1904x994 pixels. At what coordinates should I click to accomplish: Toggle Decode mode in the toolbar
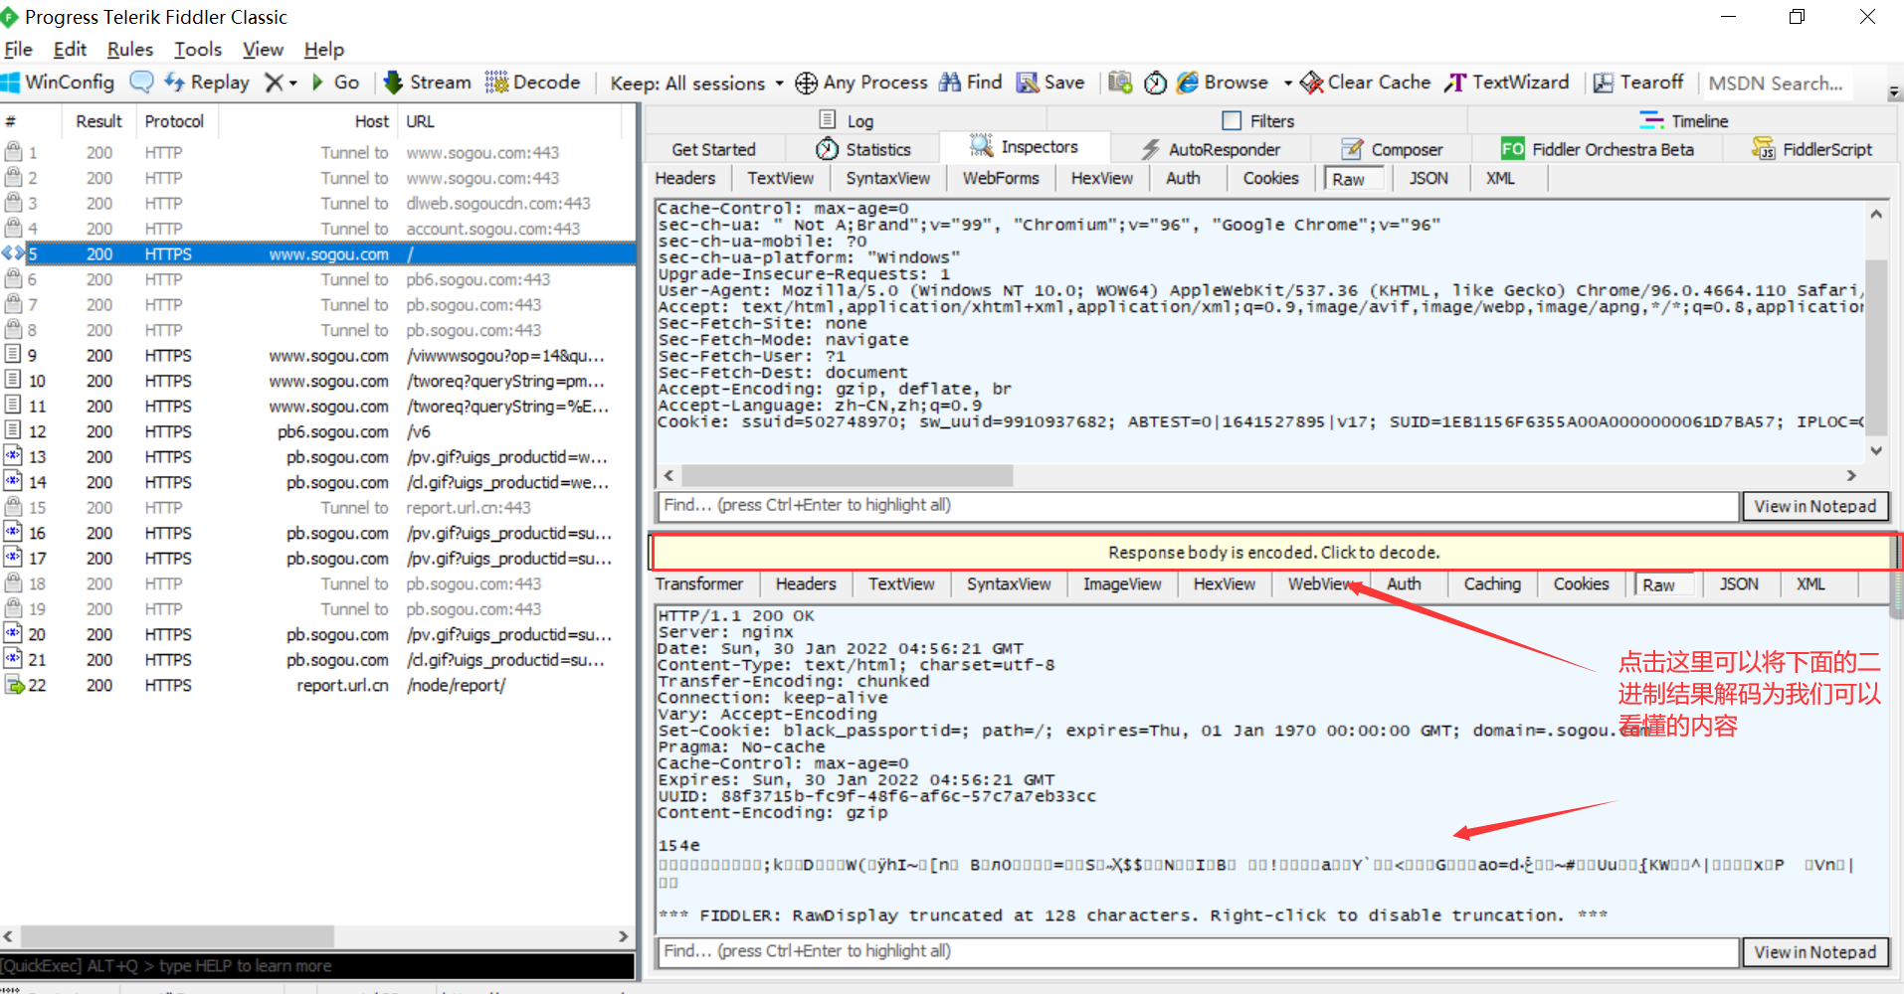click(x=533, y=83)
